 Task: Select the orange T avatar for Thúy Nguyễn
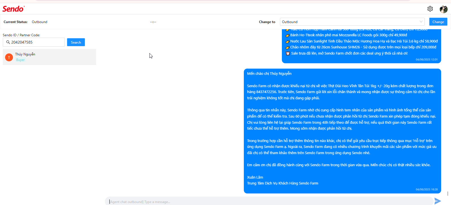(9, 57)
